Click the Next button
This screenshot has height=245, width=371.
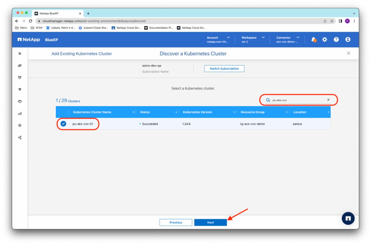211,222
